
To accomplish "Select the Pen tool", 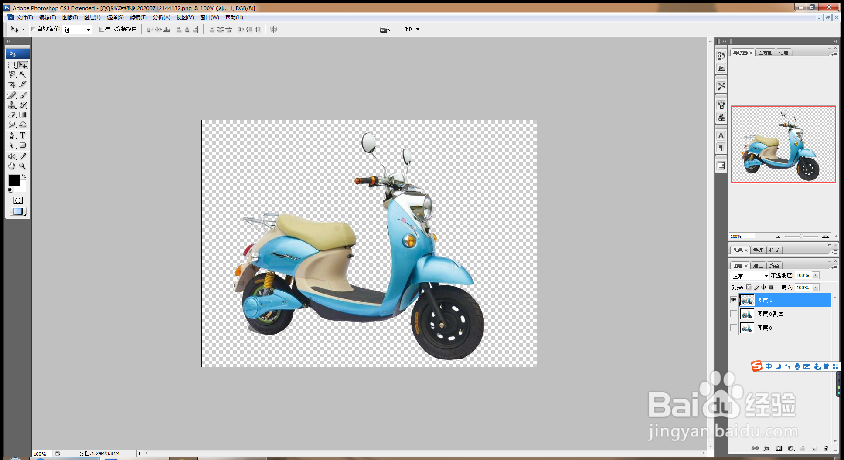I will (12, 136).
